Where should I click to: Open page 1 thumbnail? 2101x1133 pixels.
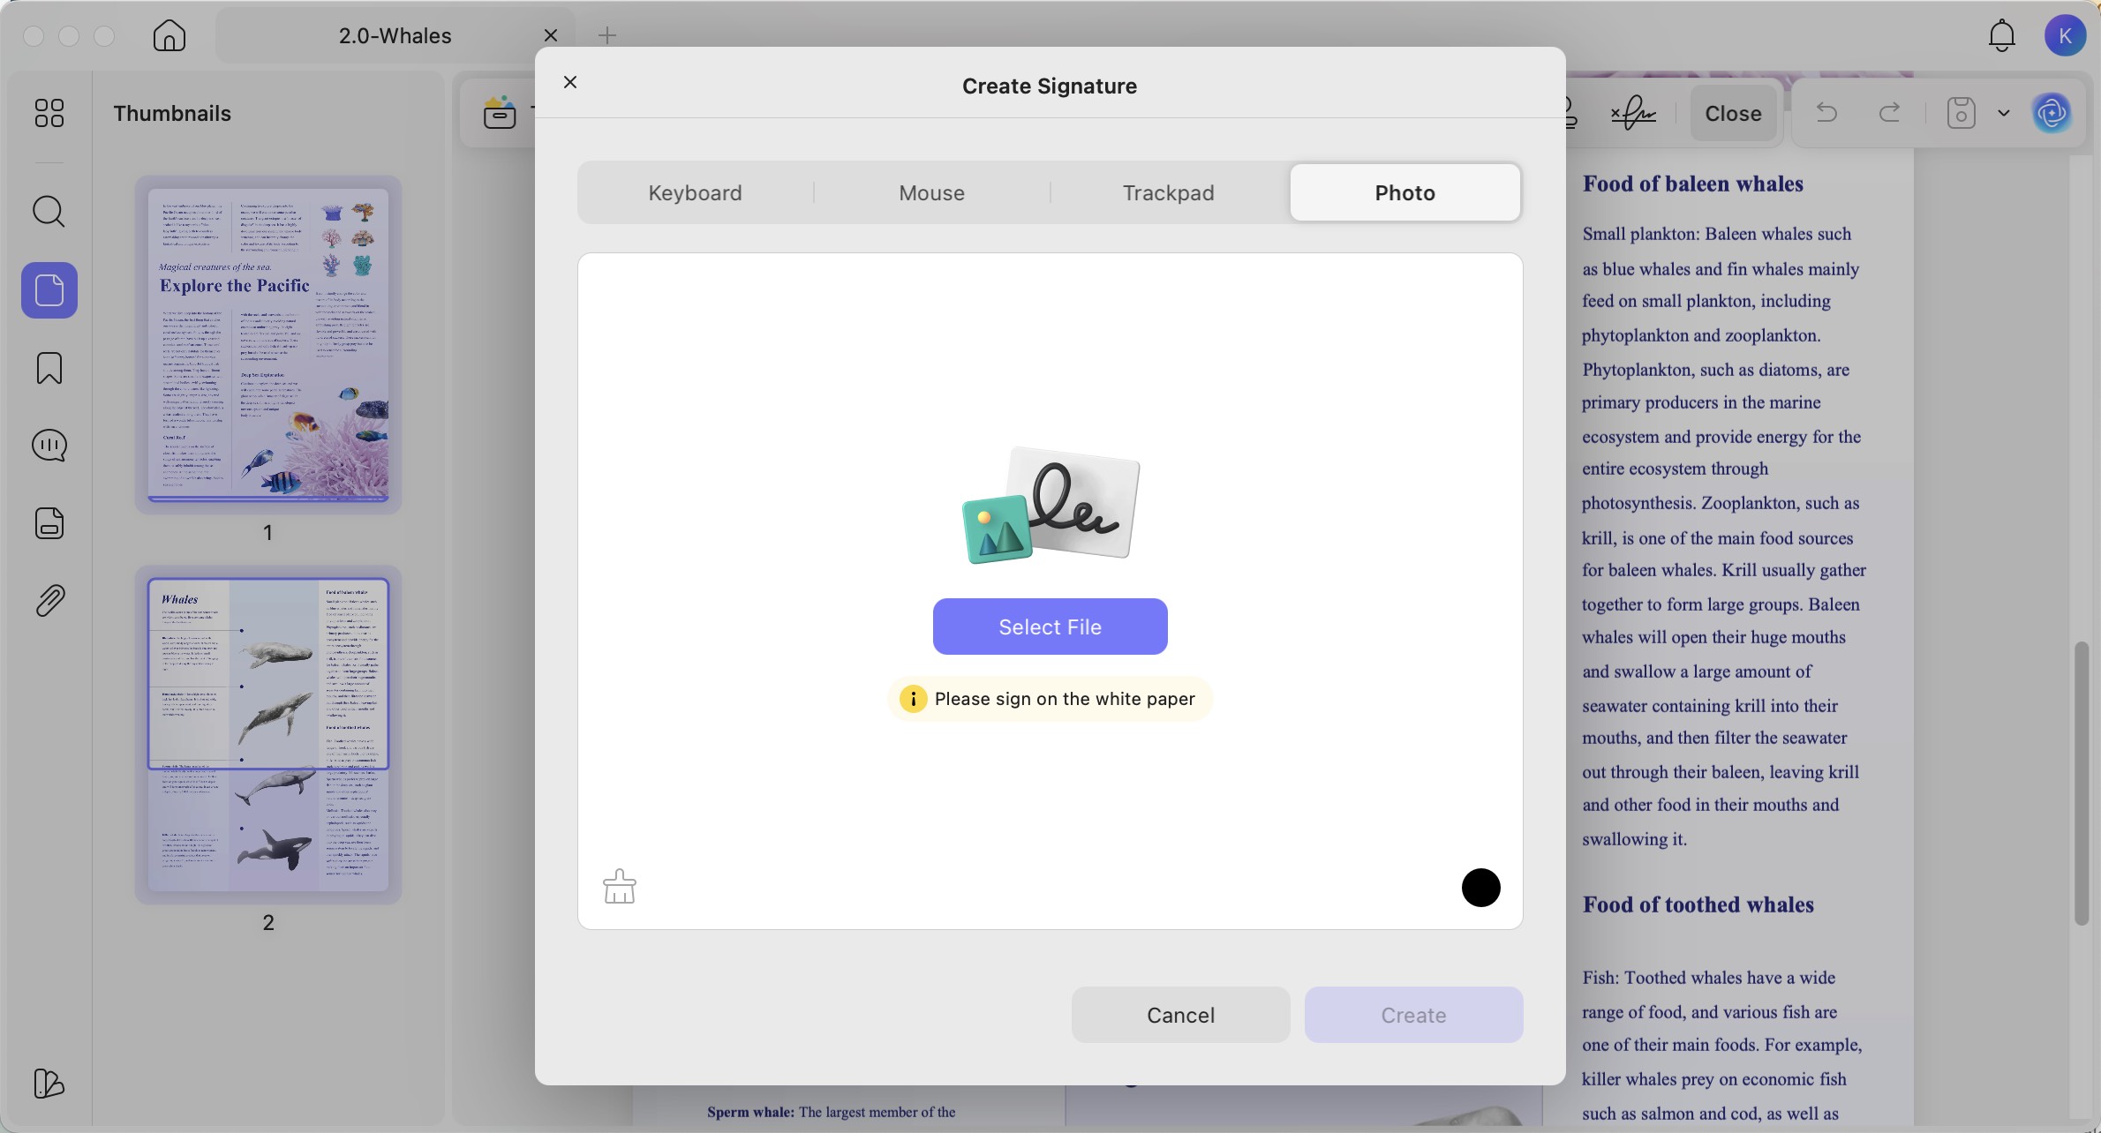(268, 344)
